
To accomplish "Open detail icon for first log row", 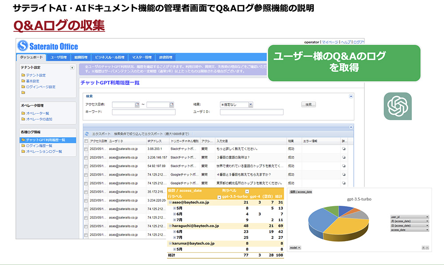I will [x=344, y=149].
